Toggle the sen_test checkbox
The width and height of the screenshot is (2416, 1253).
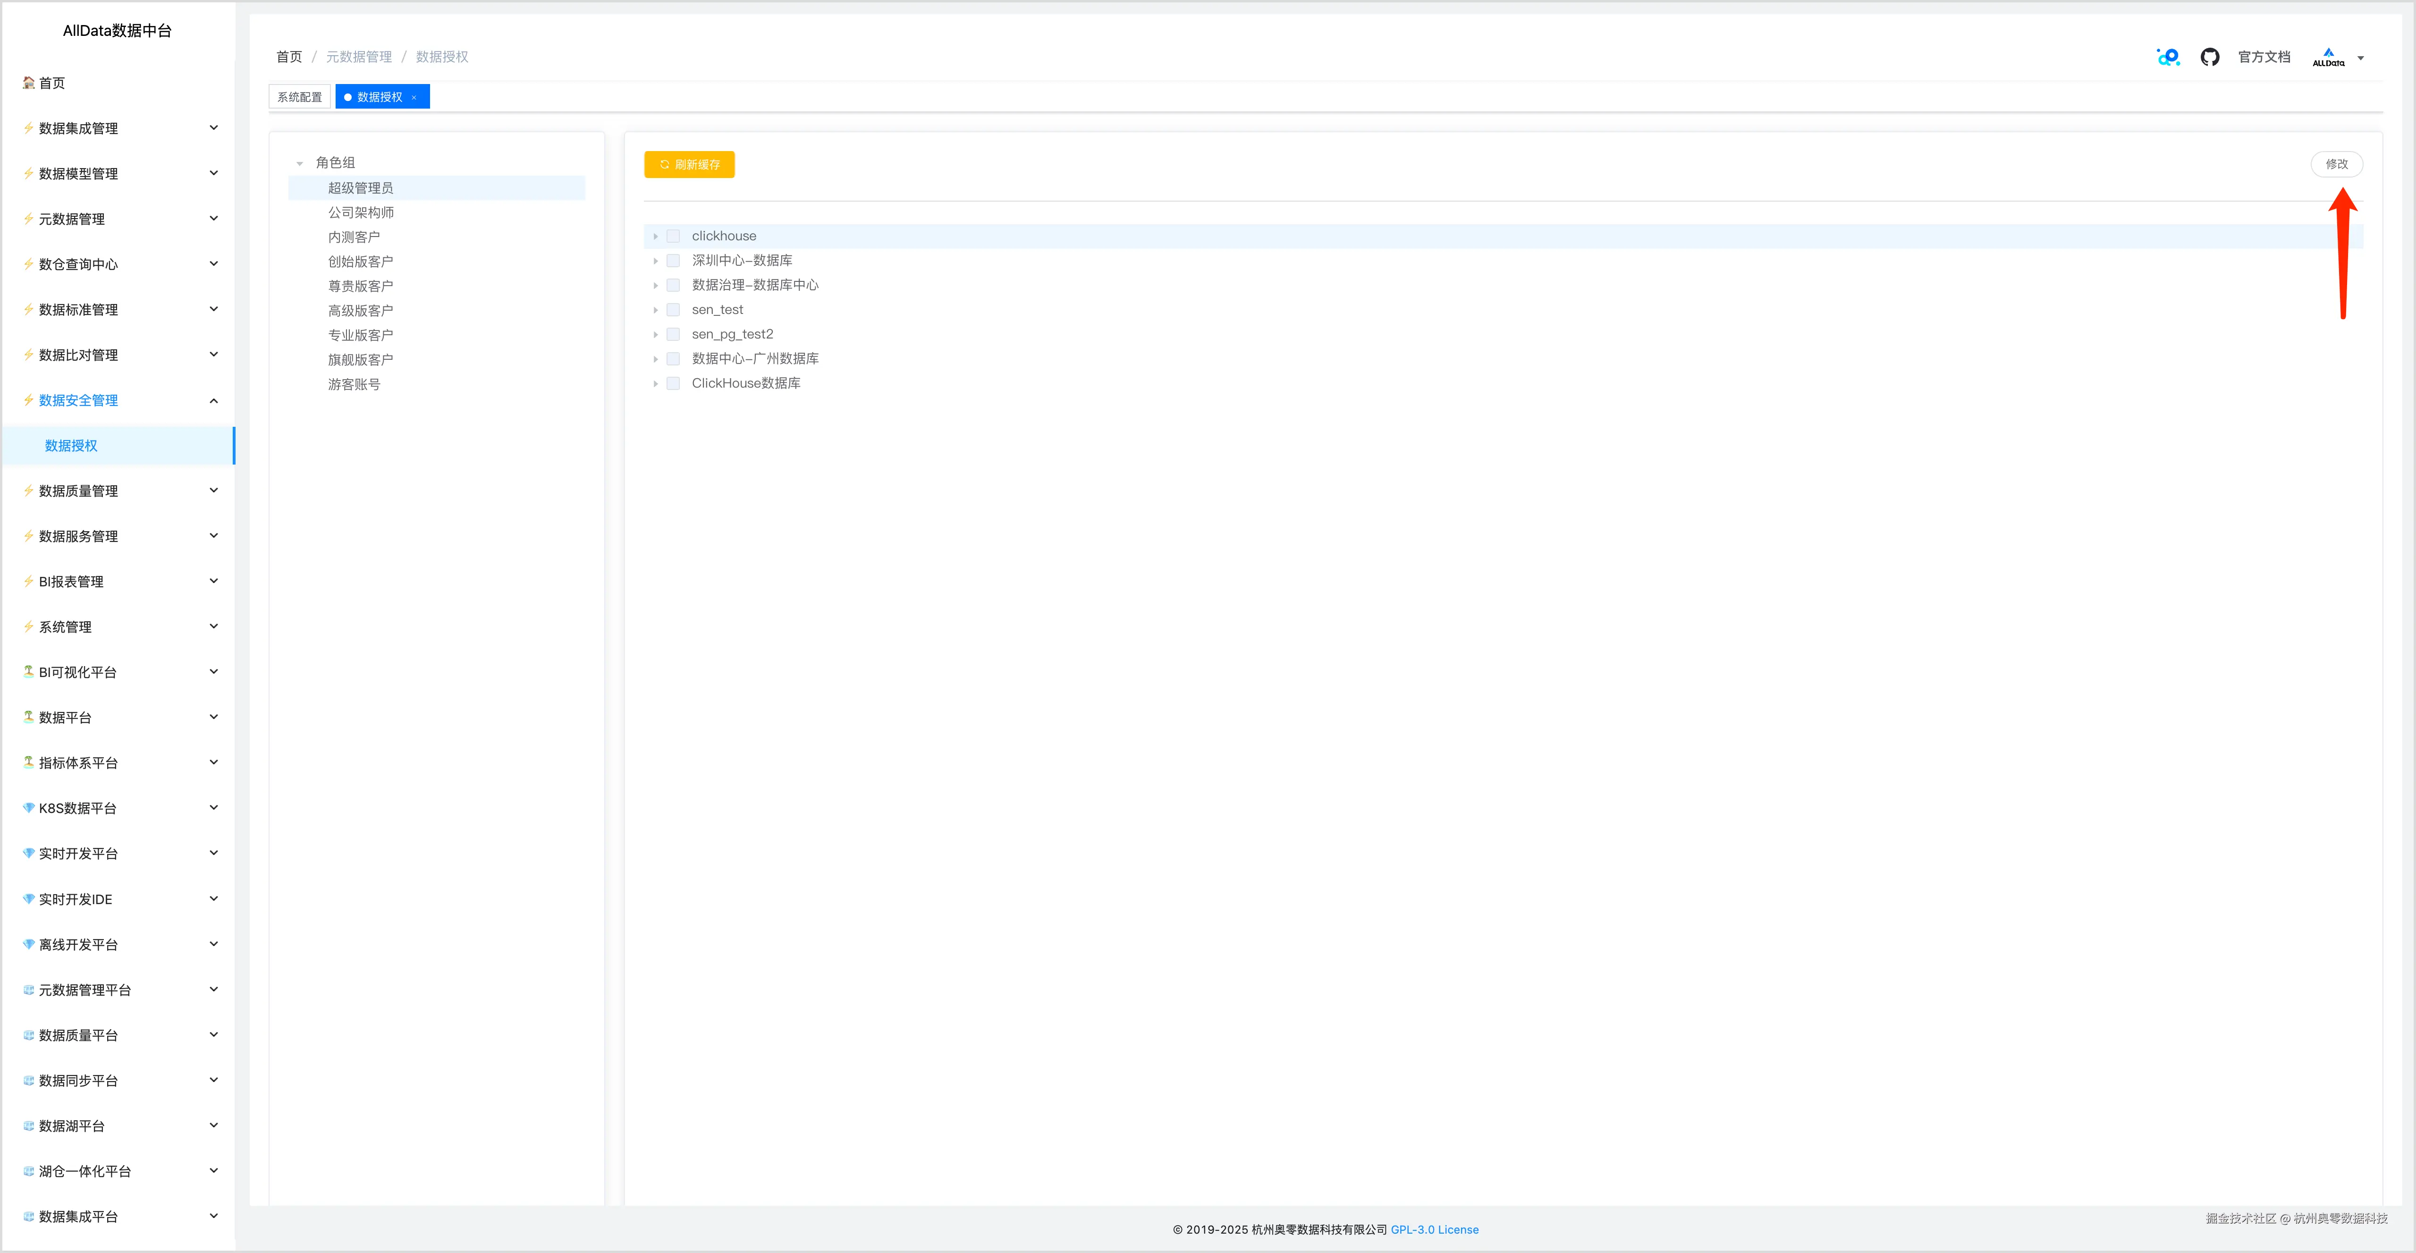[x=673, y=310]
